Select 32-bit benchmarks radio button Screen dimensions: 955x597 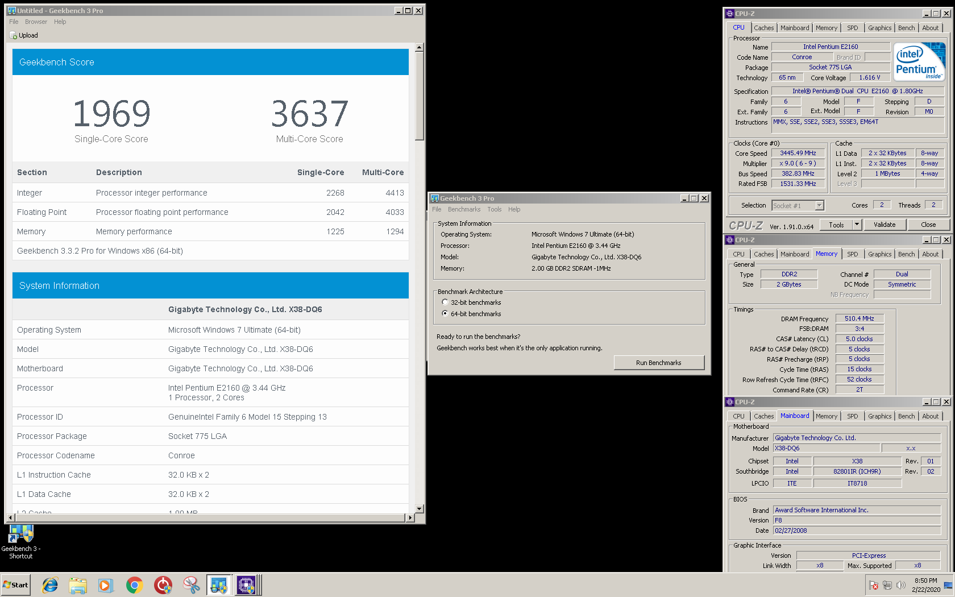point(445,302)
